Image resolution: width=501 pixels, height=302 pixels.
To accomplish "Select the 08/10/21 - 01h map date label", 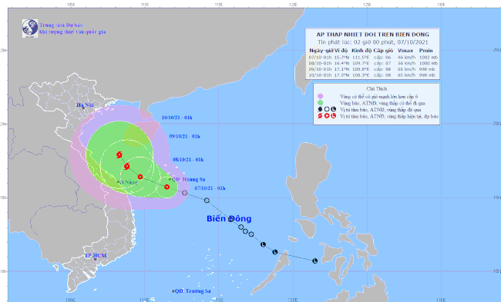I will [x=188, y=160].
